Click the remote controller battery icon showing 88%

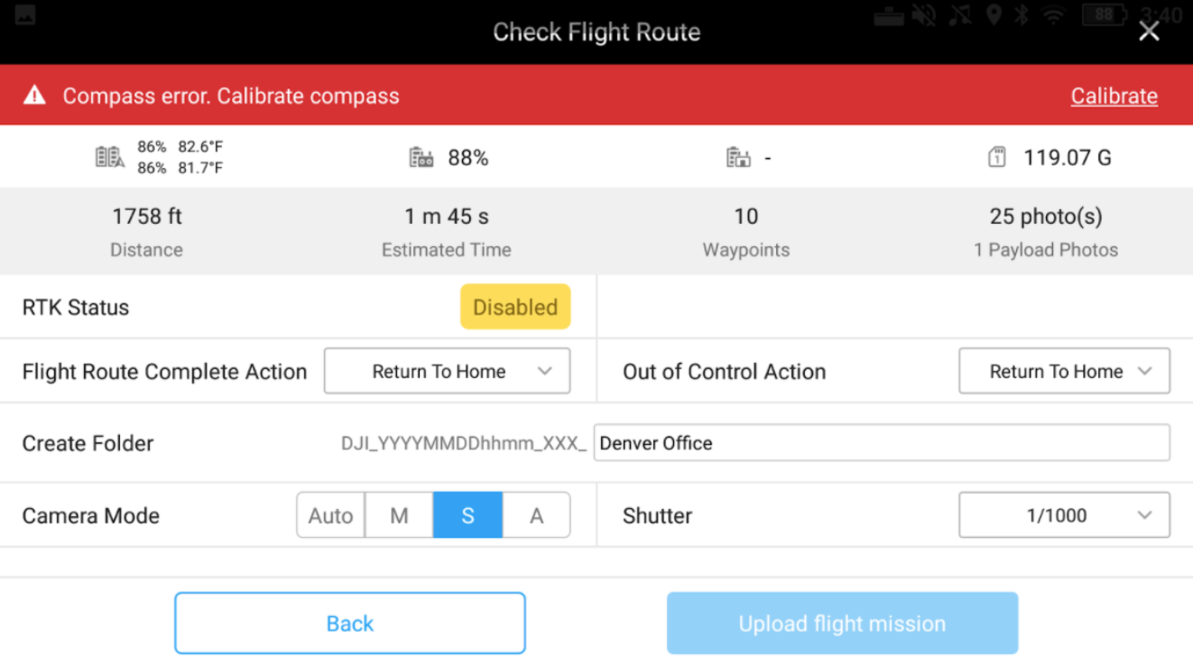click(421, 158)
